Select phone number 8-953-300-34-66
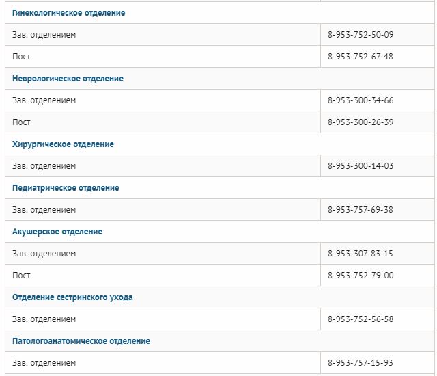This screenshot has width=437, height=376. tap(361, 100)
